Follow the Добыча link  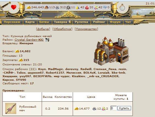[43, 29]
